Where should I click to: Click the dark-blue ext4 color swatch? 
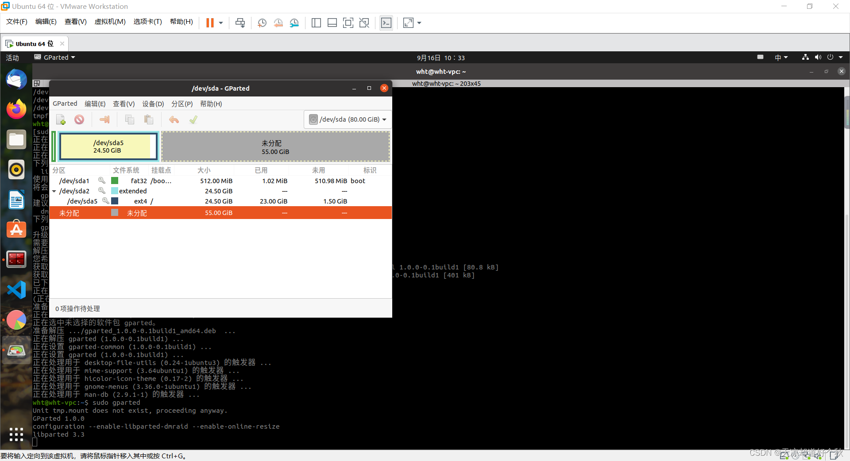tap(115, 201)
